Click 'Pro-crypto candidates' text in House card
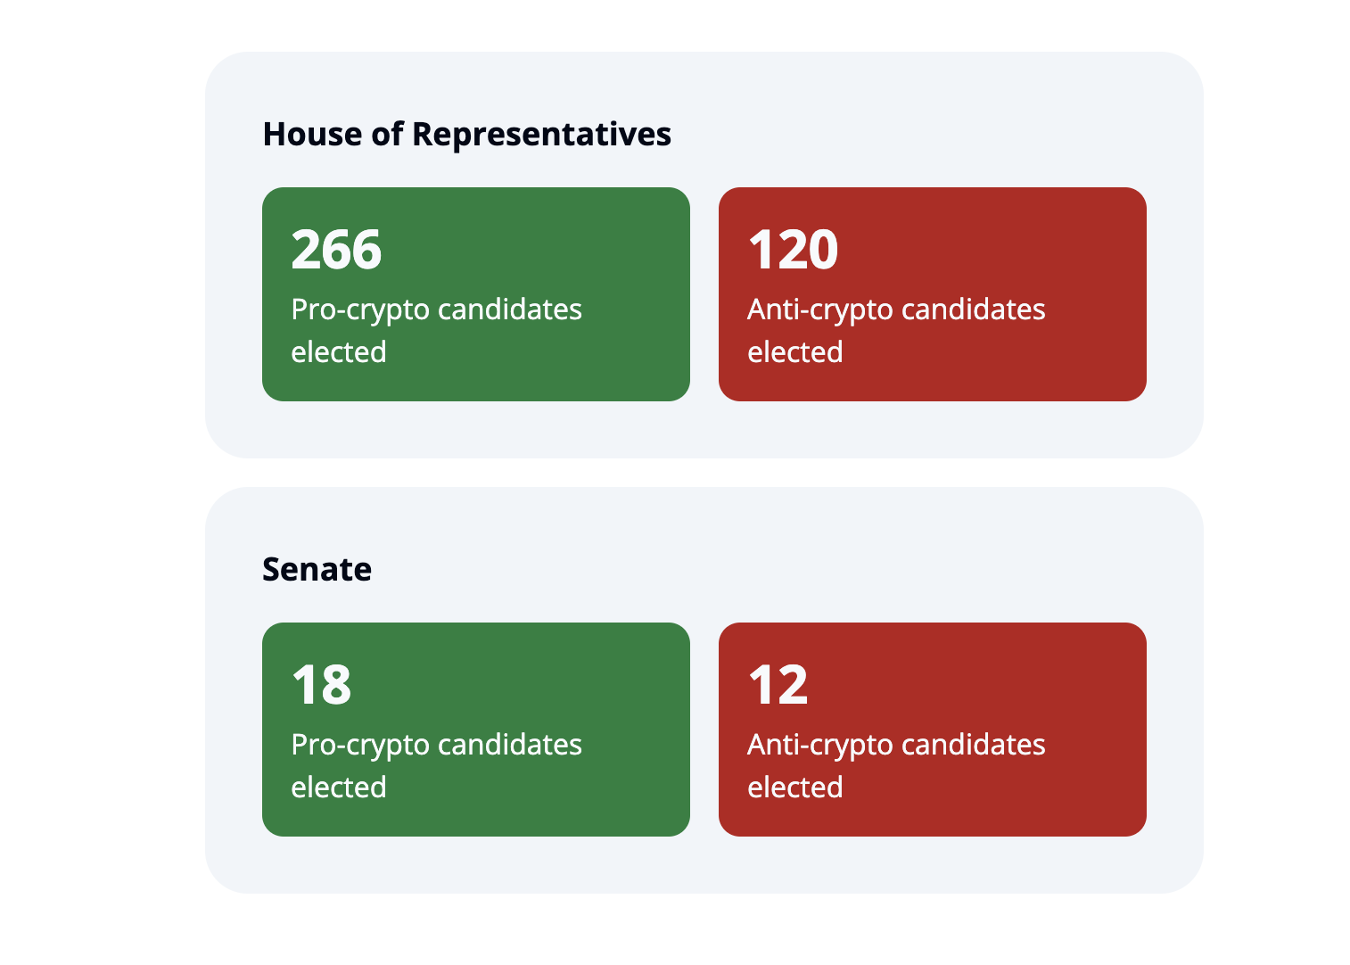 [436, 310]
